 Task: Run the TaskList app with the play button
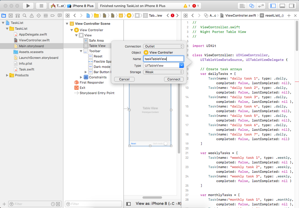pos(28,6)
